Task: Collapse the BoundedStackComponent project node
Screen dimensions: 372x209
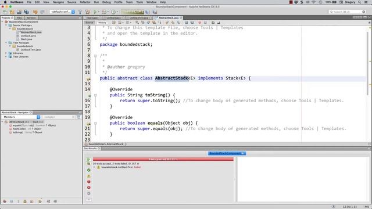Action: pos(2,21)
